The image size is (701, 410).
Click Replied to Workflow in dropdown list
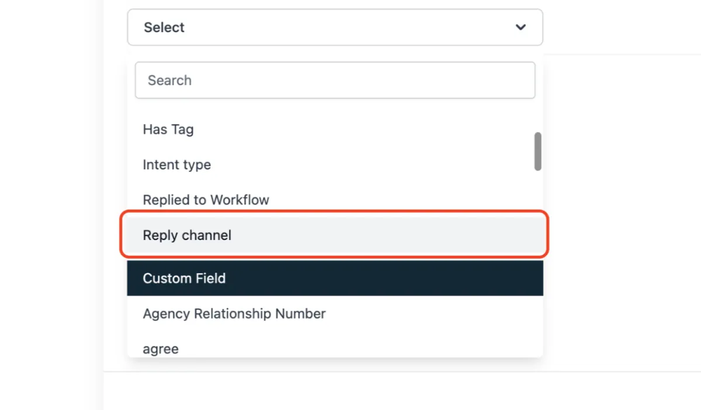206,200
